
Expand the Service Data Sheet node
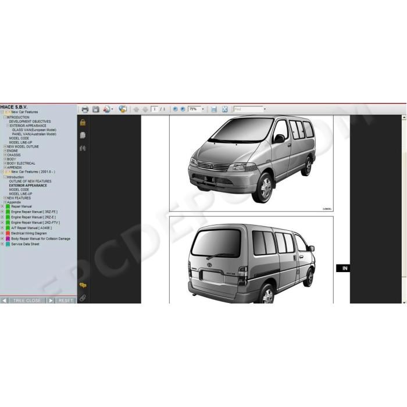point(2,244)
